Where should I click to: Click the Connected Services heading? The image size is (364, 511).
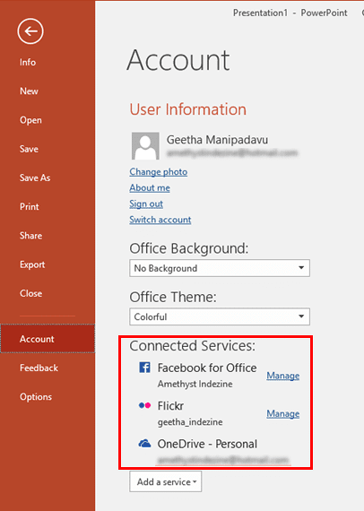coord(192,346)
